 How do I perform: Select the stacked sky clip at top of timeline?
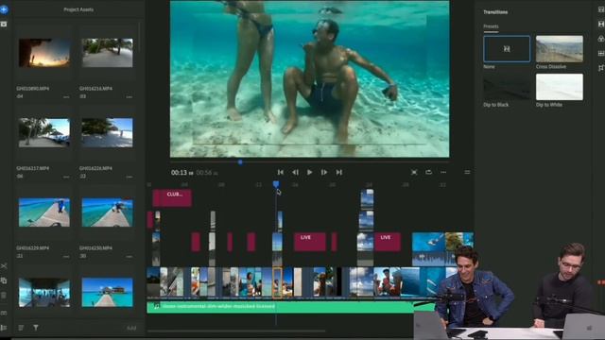tap(367, 199)
